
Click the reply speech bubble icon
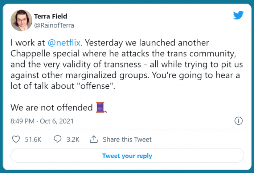pyautogui.click(x=58, y=139)
